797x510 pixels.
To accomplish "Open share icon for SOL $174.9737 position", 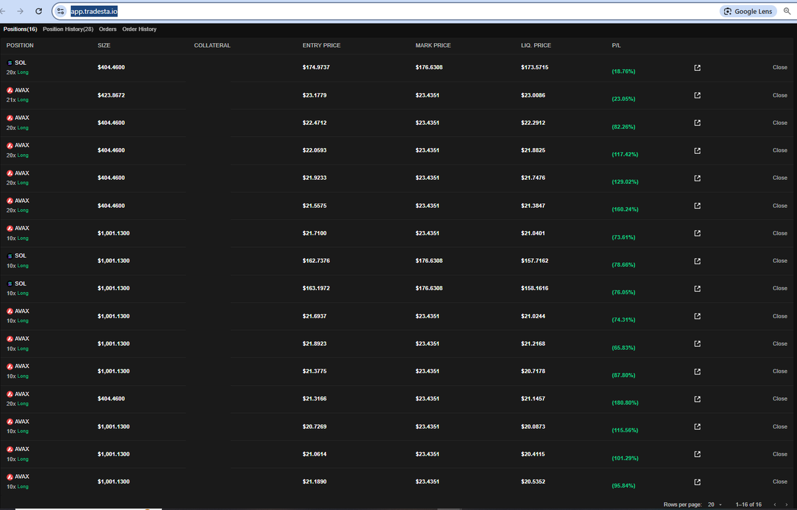I will click(x=697, y=68).
